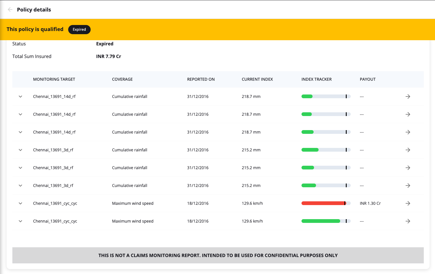The width and height of the screenshot is (435, 274).
Task: Expand the first Chennai_13691_3d_rf row chevron
Action: tap(20, 150)
